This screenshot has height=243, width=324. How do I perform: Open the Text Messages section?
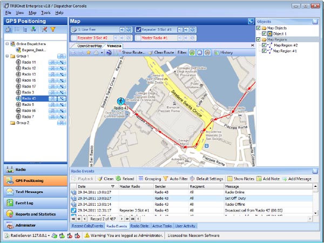point(35,192)
